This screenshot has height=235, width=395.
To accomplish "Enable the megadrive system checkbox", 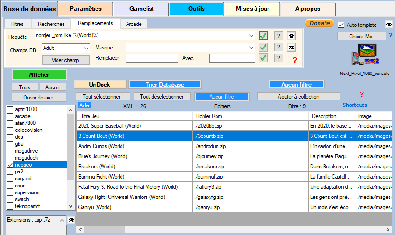I will tap(10, 151).
